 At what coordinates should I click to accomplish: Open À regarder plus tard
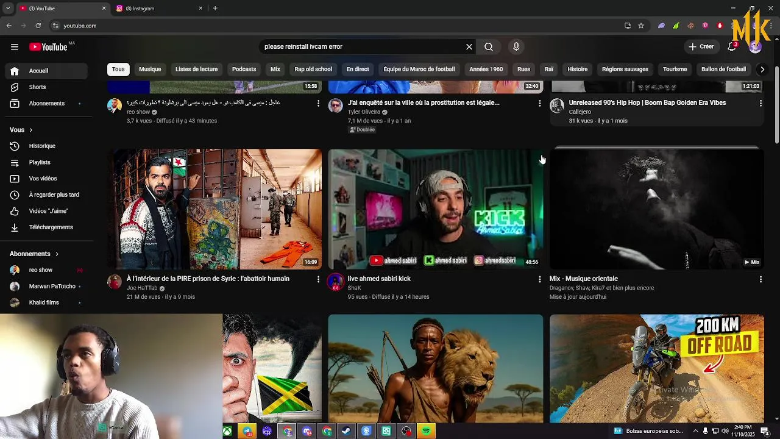click(48, 195)
